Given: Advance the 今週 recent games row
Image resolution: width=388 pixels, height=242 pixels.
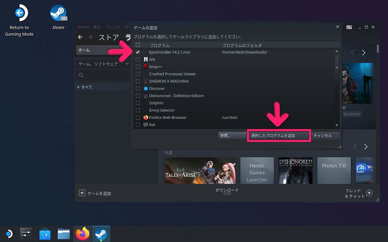Looking at the screenshot, I should (x=366, y=147).
